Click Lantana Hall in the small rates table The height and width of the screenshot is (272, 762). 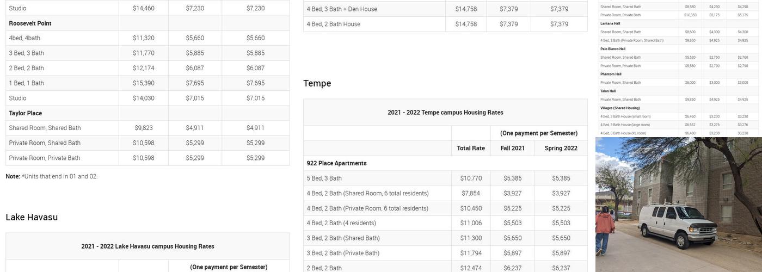610,23
